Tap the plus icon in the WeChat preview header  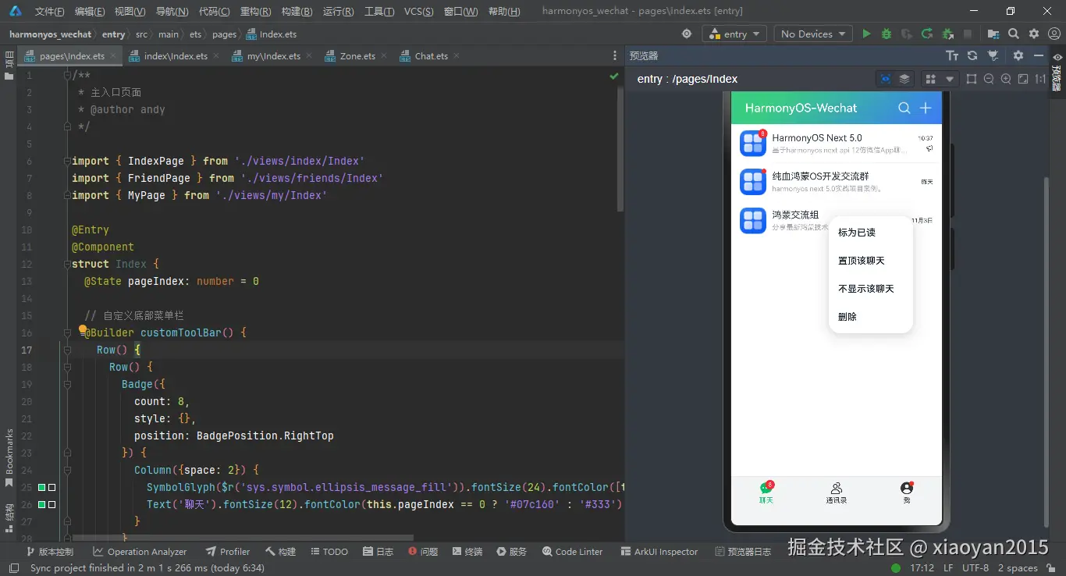point(926,108)
